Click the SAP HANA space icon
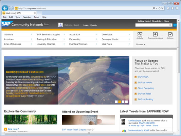 point(135,77)
